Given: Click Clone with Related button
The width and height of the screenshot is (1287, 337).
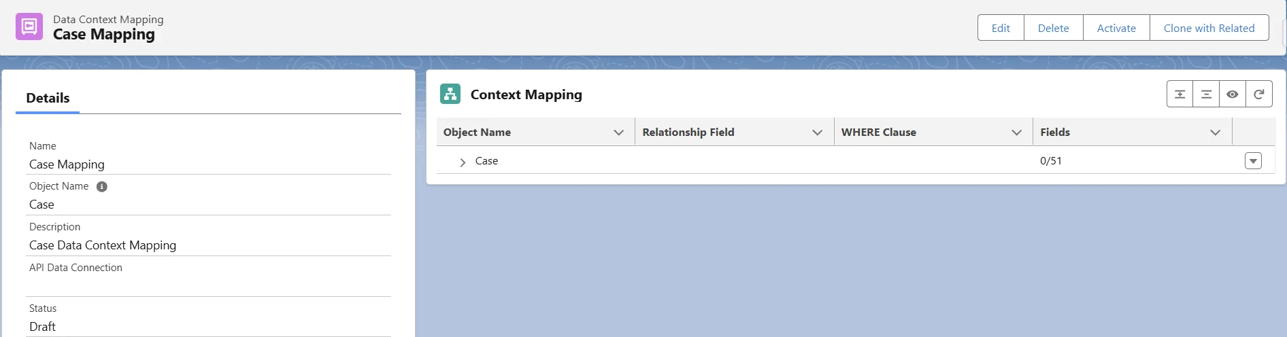Looking at the screenshot, I should click(1209, 28).
